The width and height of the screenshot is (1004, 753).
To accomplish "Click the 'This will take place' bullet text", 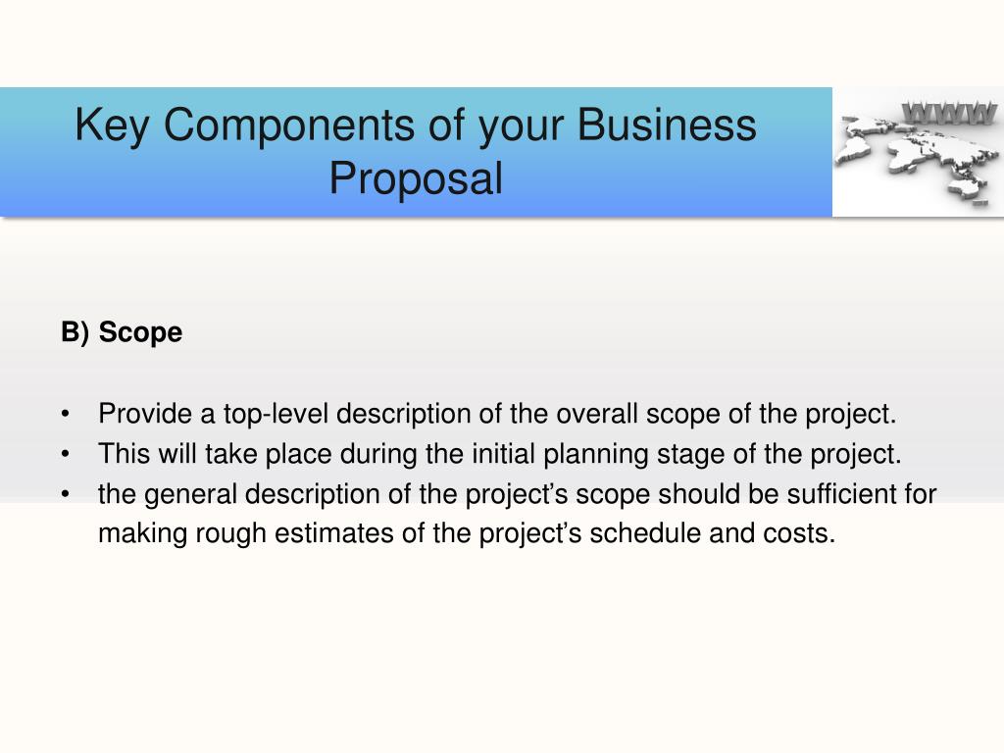I will click(x=500, y=455).
